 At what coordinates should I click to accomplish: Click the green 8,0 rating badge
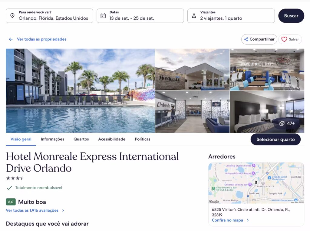pyautogui.click(x=11, y=202)
